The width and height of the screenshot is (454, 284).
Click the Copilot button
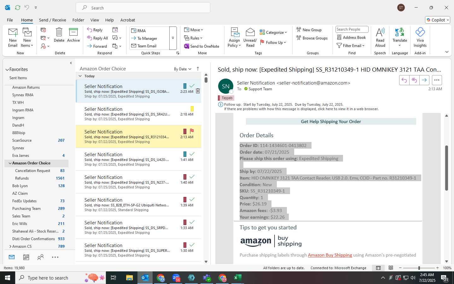point(438,20)
